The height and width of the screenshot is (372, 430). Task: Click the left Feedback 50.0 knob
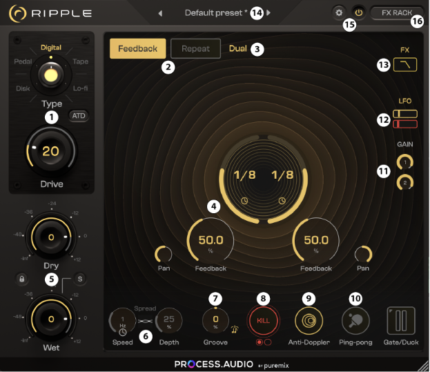click(211, 241)
